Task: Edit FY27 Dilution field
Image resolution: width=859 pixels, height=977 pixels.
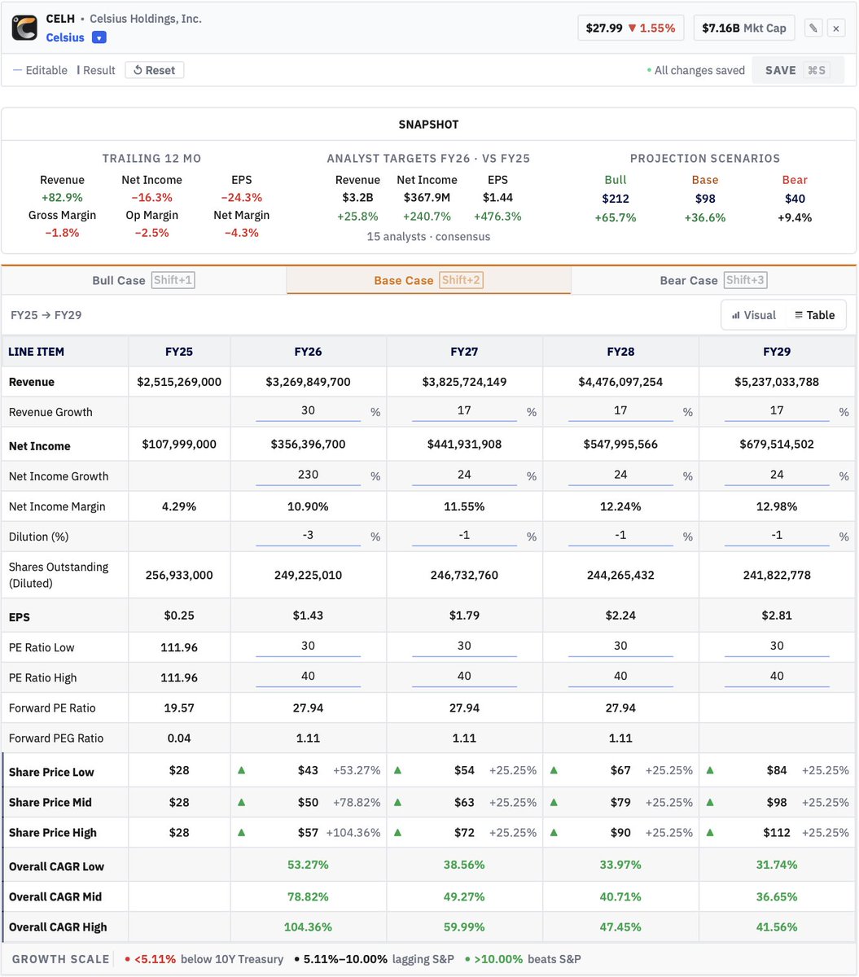Action: point(464,536)
